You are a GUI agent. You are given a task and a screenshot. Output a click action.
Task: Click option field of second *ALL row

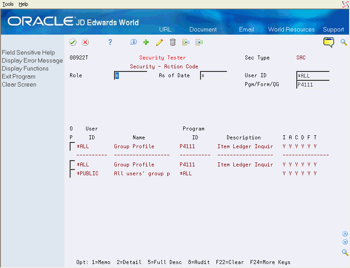(x=72, y=165)
